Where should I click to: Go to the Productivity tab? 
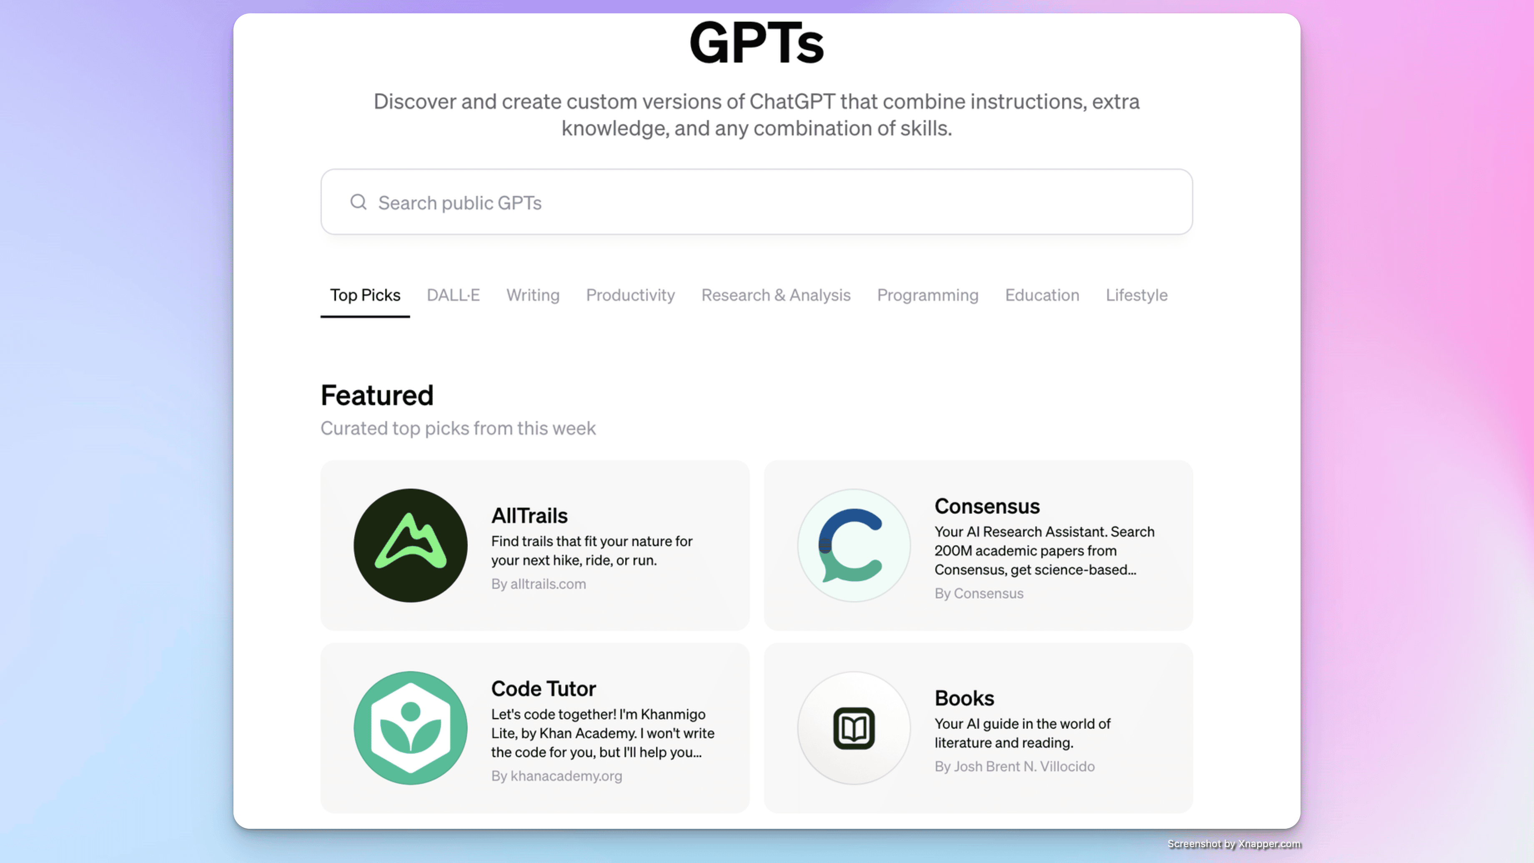click(x=630, y=295)
